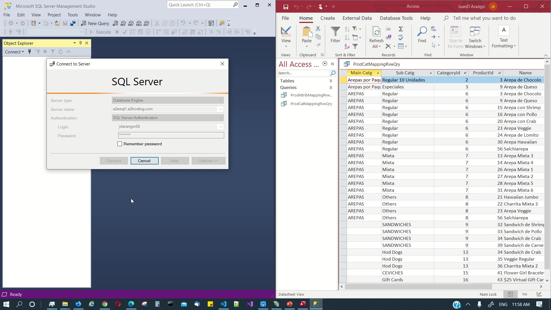
Task: Click the Sort Descending icon
Action: click(347, 38)
